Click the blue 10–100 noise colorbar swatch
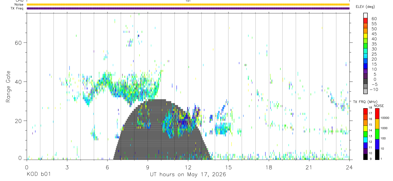The image size is (393, 181). [x=377, y=144]
